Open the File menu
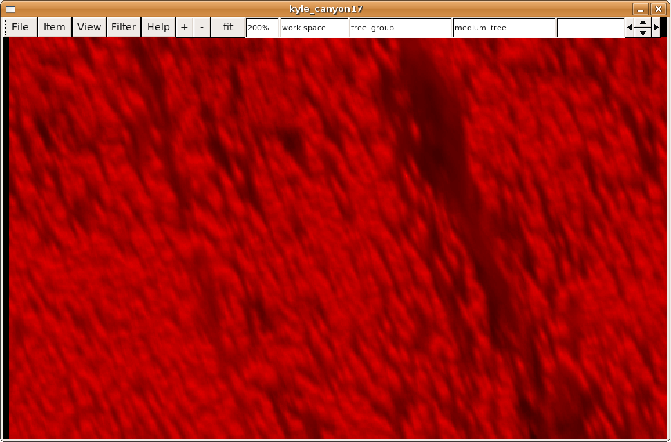The height and width of the screenshot is (442, 671). [x=20, y=27]
